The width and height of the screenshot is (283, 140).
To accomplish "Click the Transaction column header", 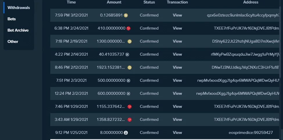I will (177, 2).
